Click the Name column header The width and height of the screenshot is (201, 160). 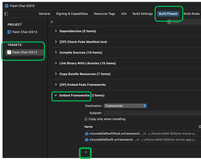[88, 127]
